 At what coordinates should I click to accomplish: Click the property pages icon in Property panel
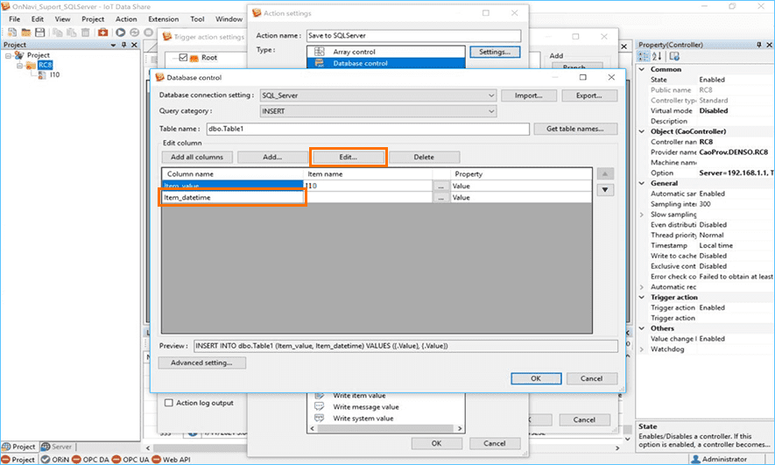[673, 56]
